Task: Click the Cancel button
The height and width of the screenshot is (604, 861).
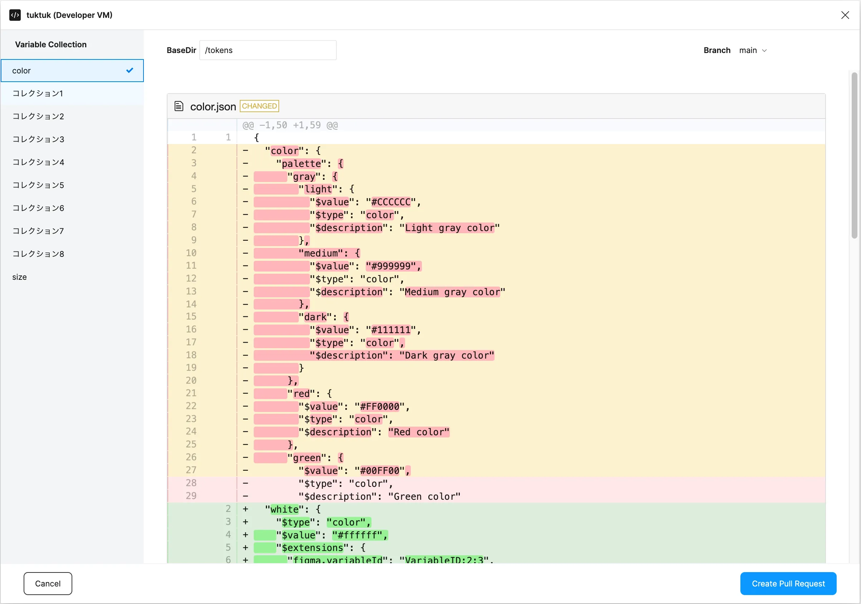Action: 48,583
